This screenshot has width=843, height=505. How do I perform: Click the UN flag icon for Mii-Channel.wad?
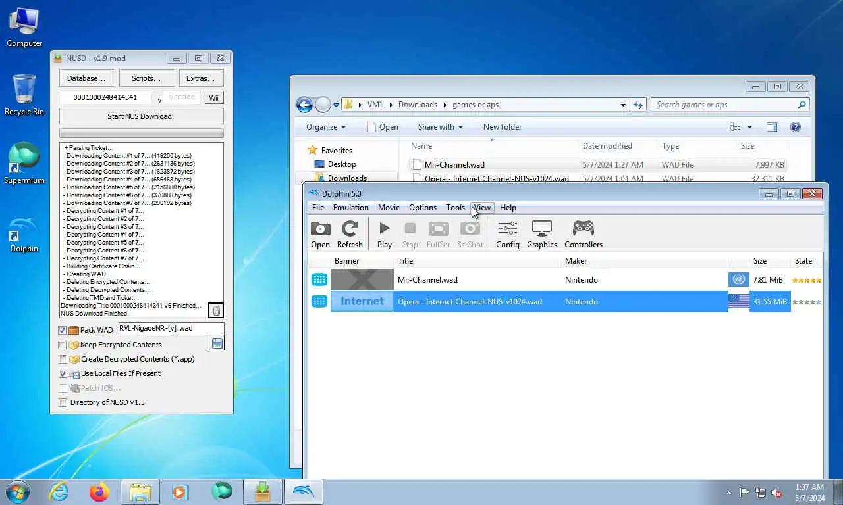point(739,280)
